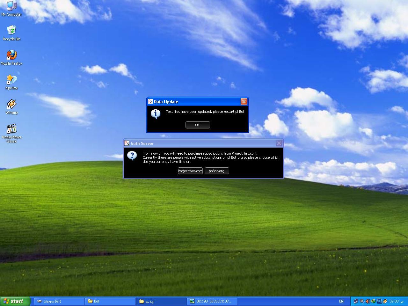Switch to the (G:) drive taskbar window
408x306 pixels.
59,301
